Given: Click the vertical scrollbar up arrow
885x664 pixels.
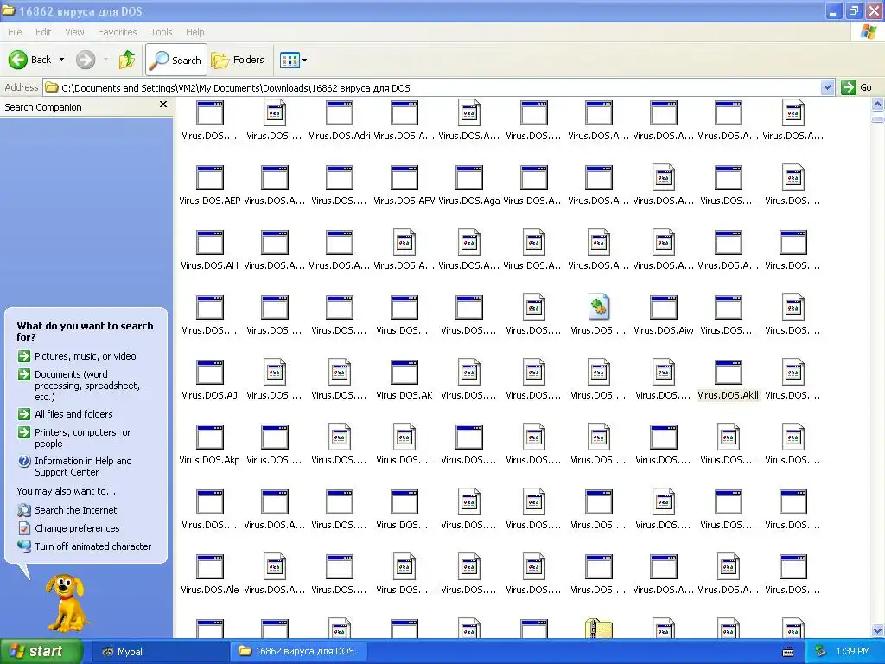Looking at the screenshot, I should (x=878, y=105).
